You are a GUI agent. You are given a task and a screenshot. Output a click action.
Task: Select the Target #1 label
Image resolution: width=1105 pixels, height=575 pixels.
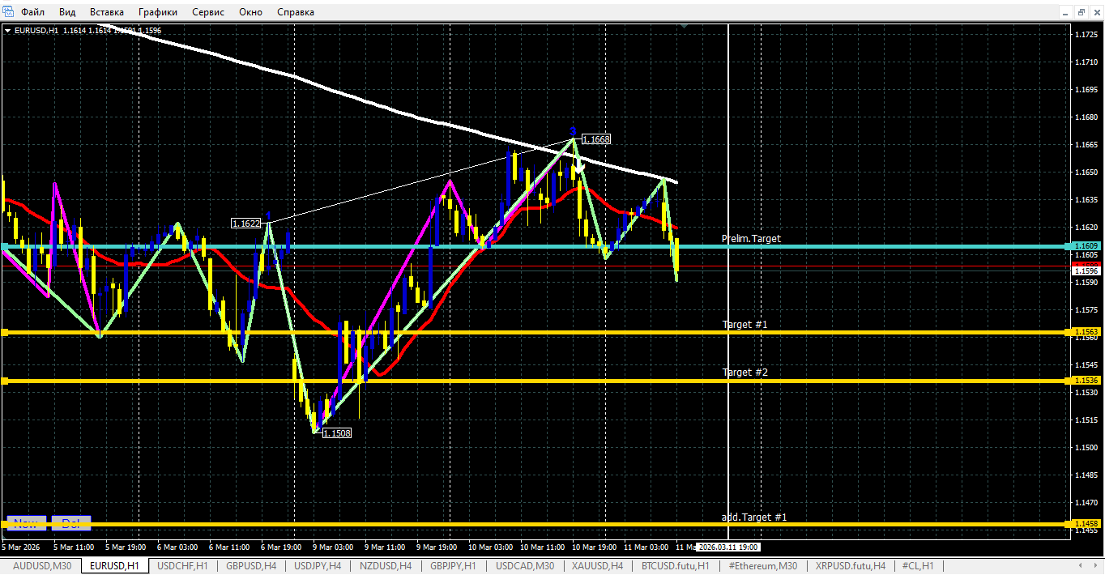tap(745, 325)
